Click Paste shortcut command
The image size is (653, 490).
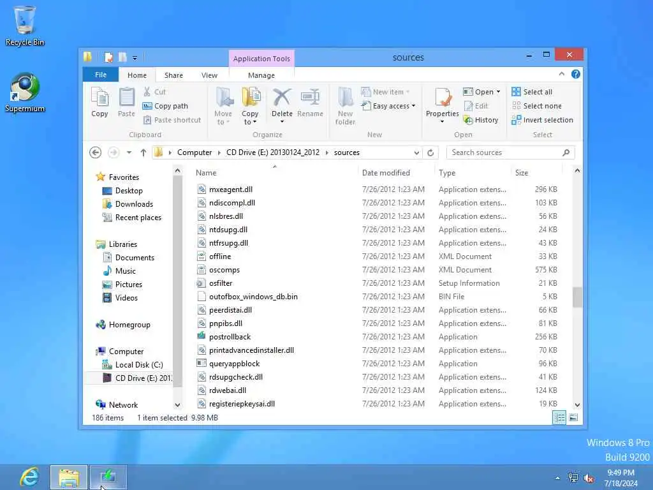tap(172, 120)
